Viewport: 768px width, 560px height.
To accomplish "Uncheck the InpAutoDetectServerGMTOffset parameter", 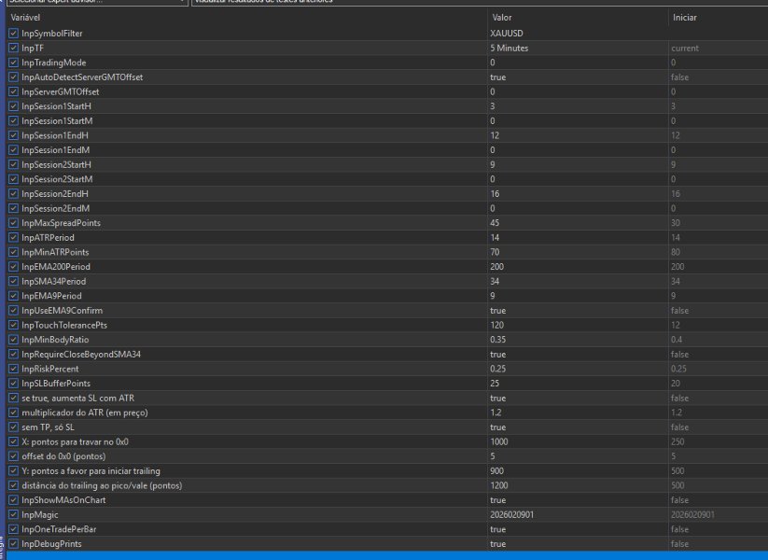I will click(x=13, y=77).
